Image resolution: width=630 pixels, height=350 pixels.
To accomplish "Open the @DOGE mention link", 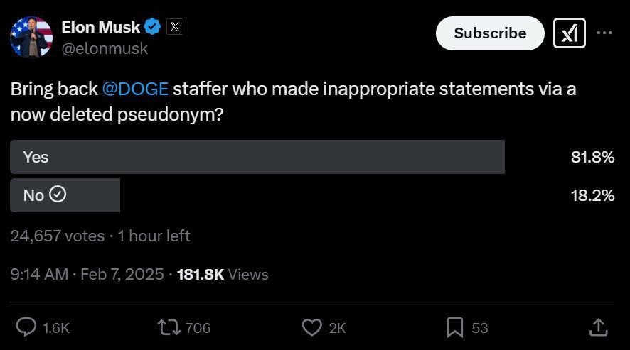I will point(135,89).
